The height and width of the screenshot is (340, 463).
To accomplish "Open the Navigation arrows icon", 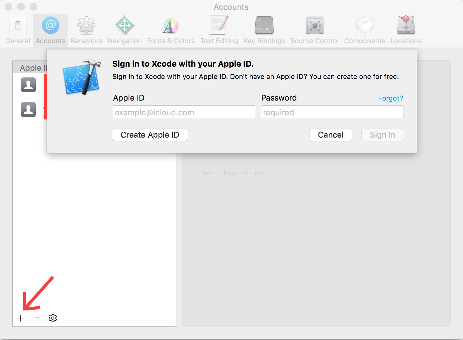I will coord(125,25).
